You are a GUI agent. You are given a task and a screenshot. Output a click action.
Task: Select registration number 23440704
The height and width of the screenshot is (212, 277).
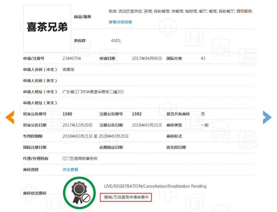pyautogui.click(x=72, y=58)
